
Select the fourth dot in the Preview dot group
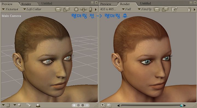(x=87, y=105)
